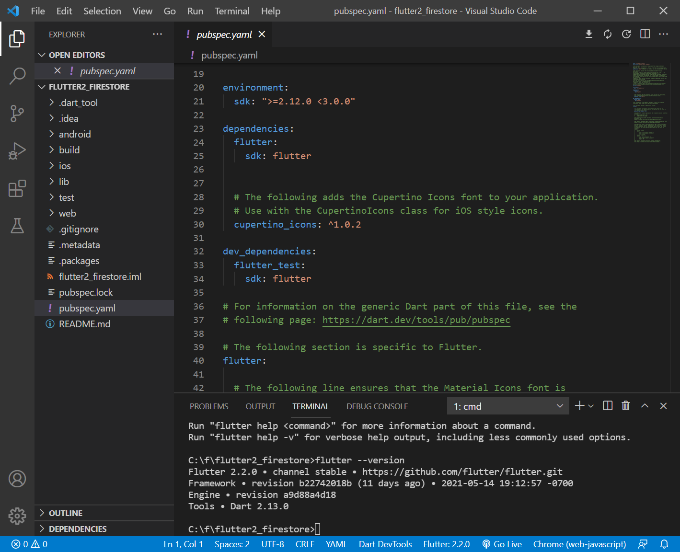Open the terminal selector dropdown '1: cmd'
Screen dimensions: 680x552
[508, 406]
